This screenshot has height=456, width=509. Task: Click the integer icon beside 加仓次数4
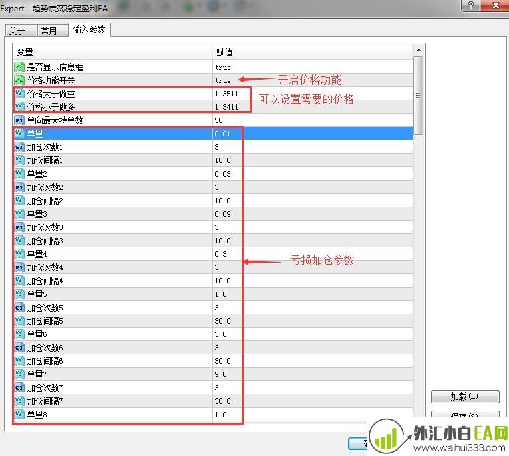pyautogui.click(x=19, y=267)
